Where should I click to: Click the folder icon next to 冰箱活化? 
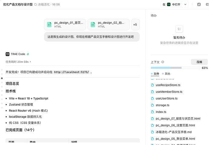pos(35,5)
